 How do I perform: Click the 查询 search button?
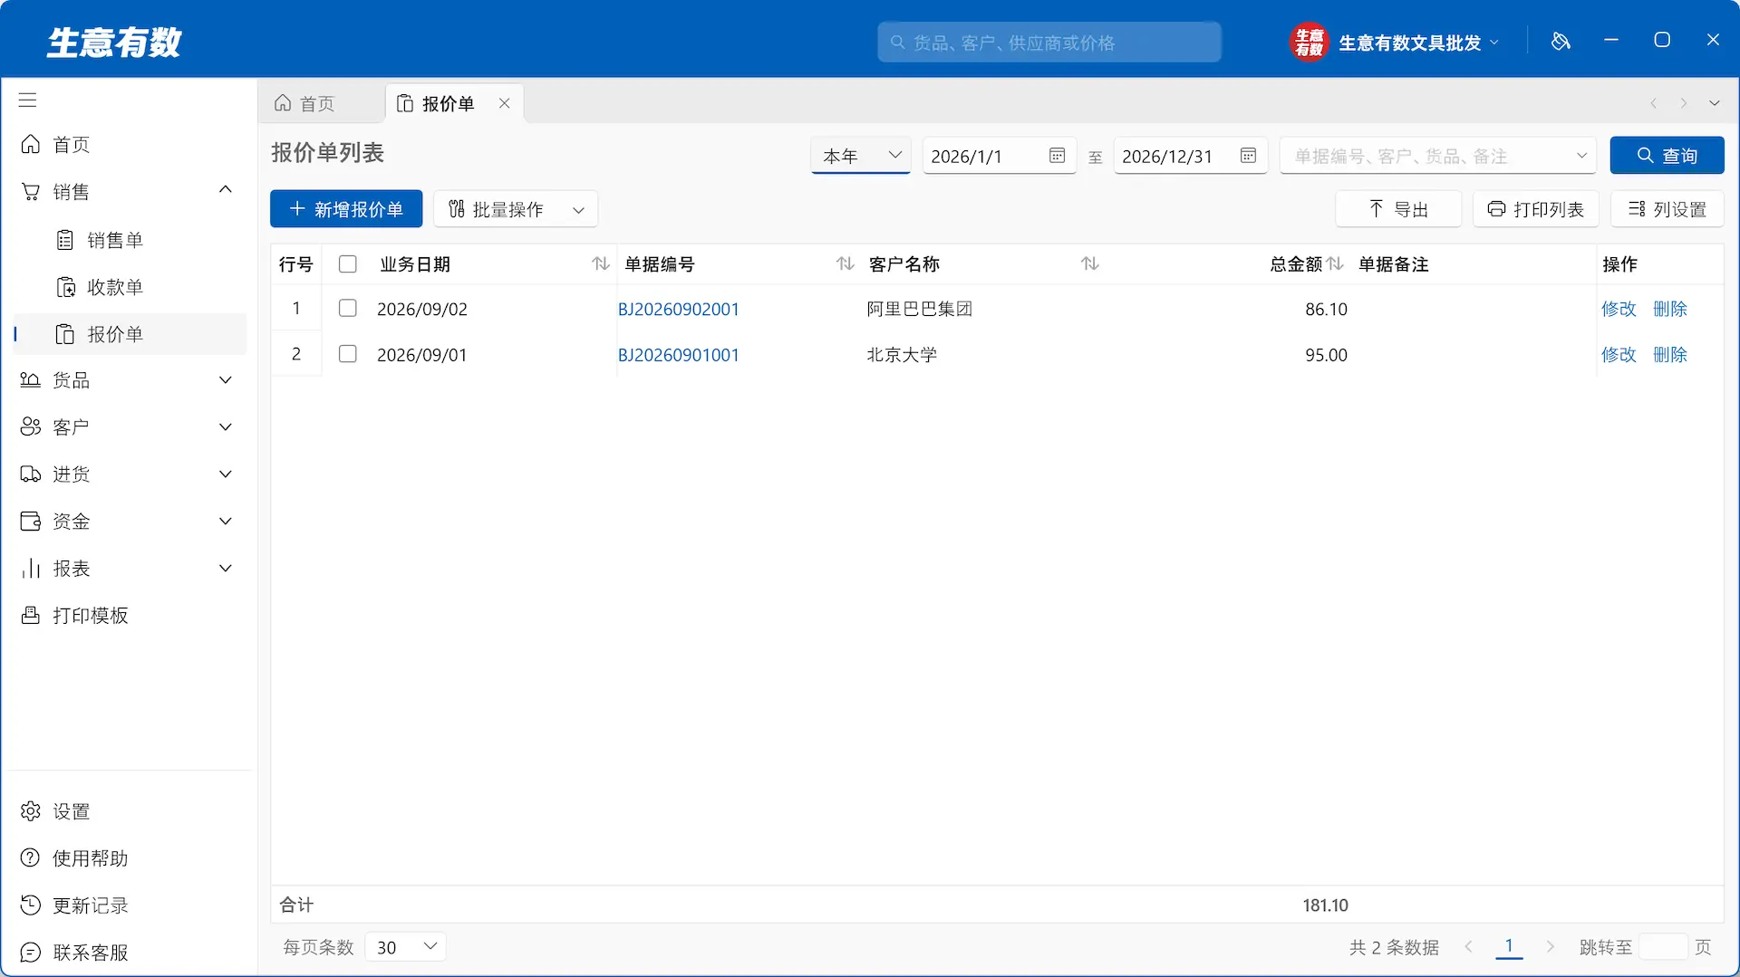pyautogui.click(x=1667, y=156)
